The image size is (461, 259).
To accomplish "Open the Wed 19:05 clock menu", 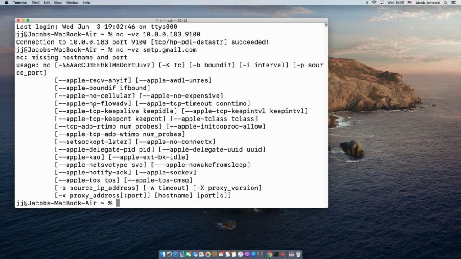I will coord(396,3).
